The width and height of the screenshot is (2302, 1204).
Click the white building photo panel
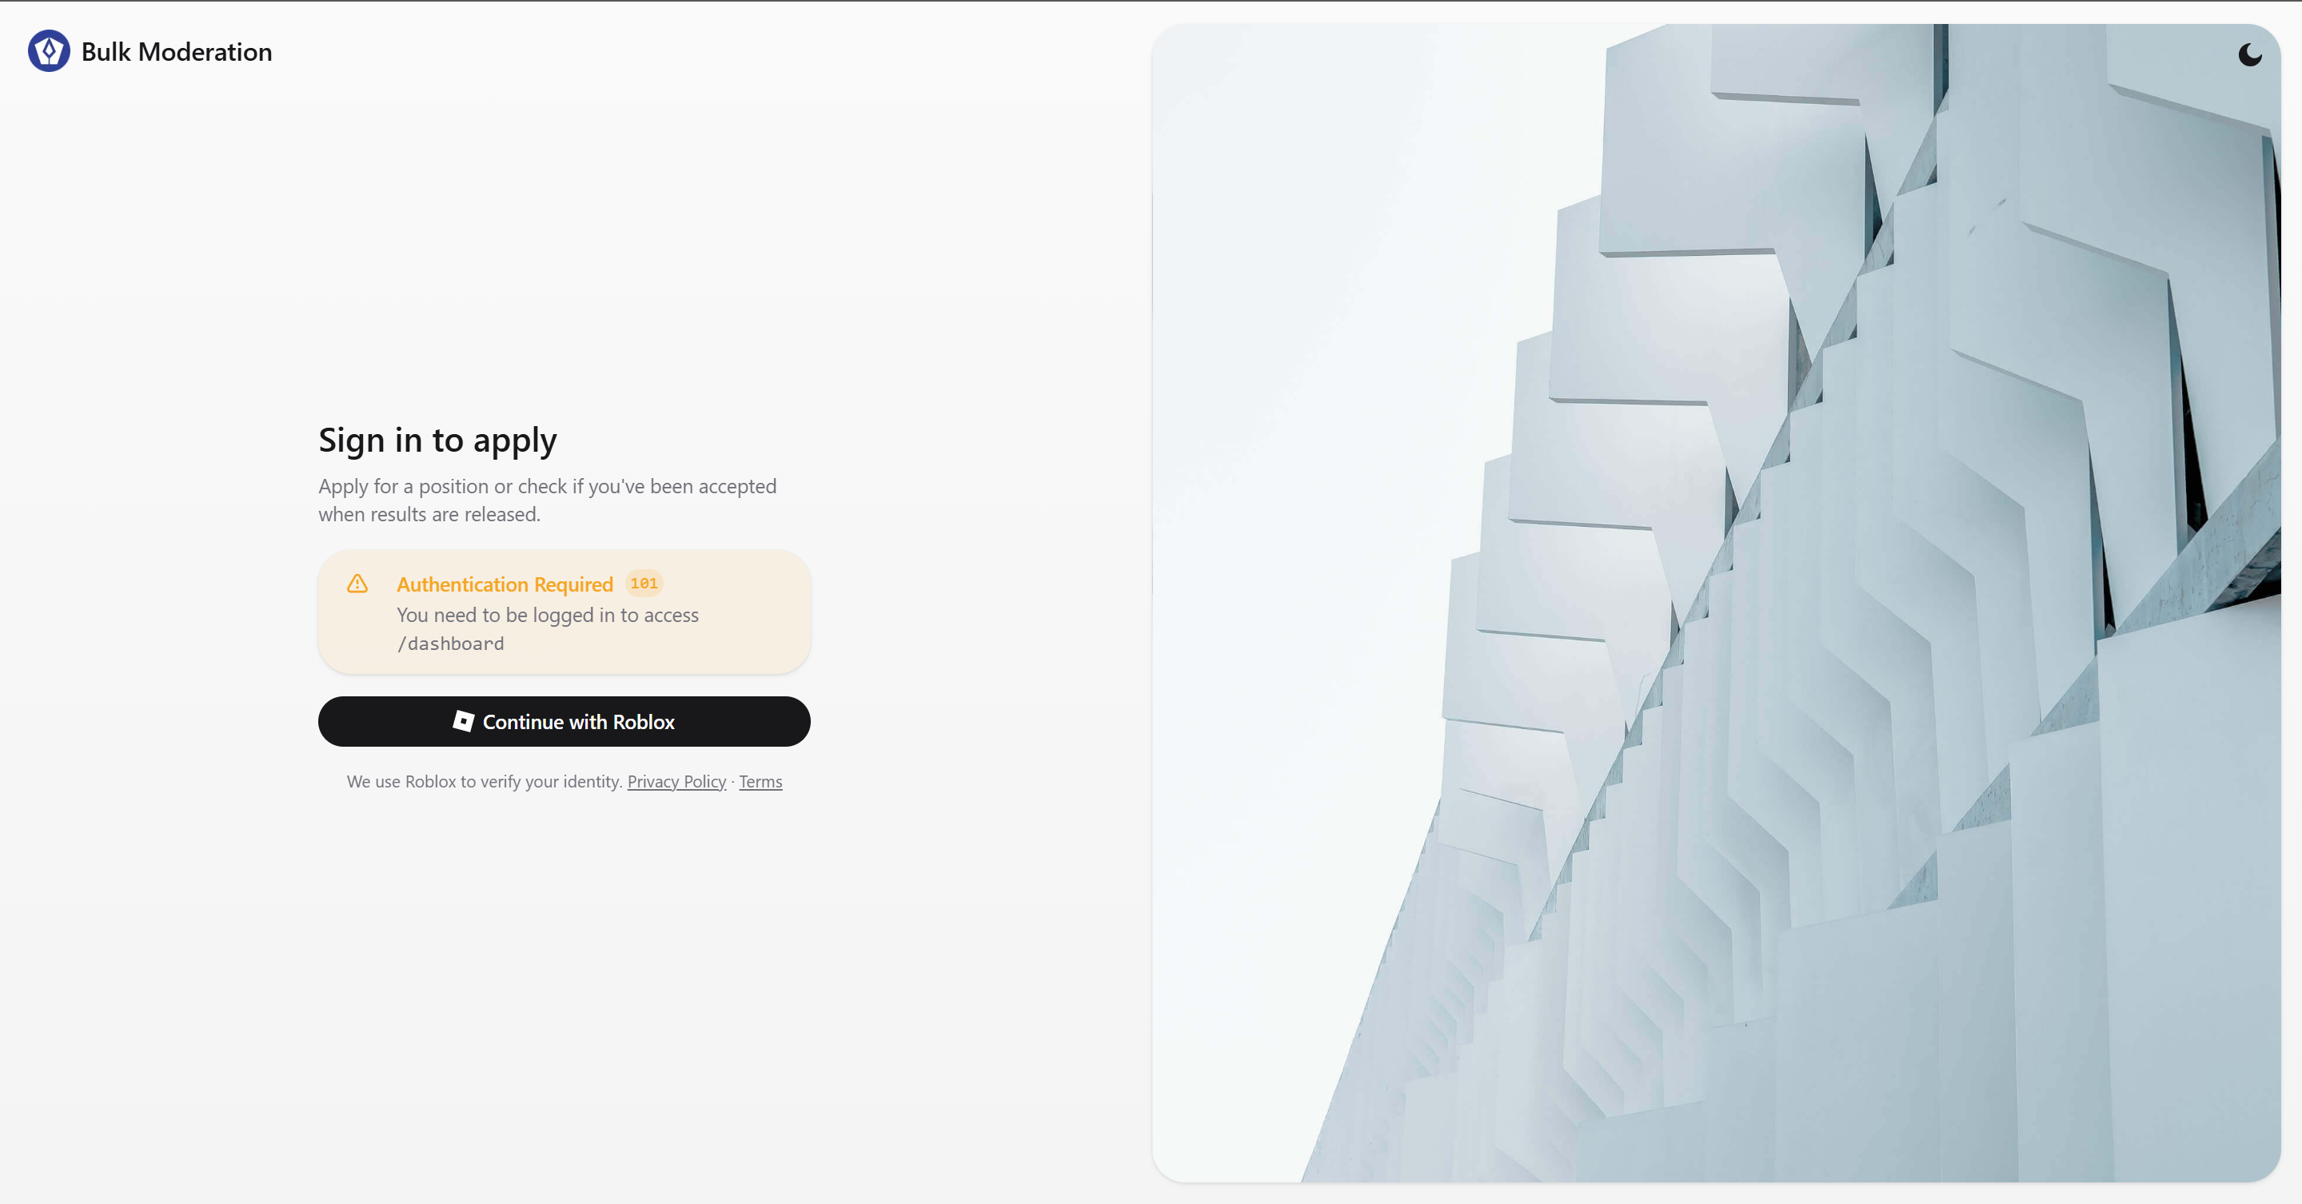point(1716,603)
